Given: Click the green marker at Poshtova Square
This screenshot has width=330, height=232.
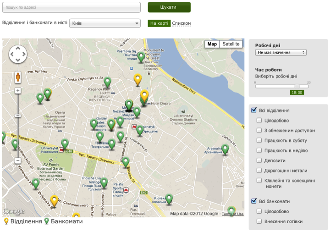Looking at the screenshot, I should 141,56.
